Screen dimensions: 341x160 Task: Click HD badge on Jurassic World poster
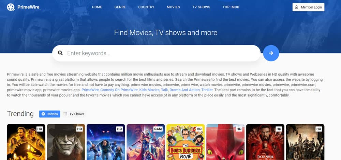pos(40,129)
